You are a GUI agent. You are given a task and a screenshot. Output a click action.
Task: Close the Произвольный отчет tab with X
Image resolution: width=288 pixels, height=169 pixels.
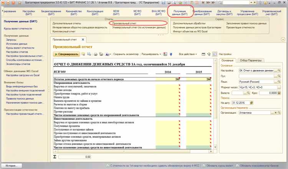click(x=83, y=40)
